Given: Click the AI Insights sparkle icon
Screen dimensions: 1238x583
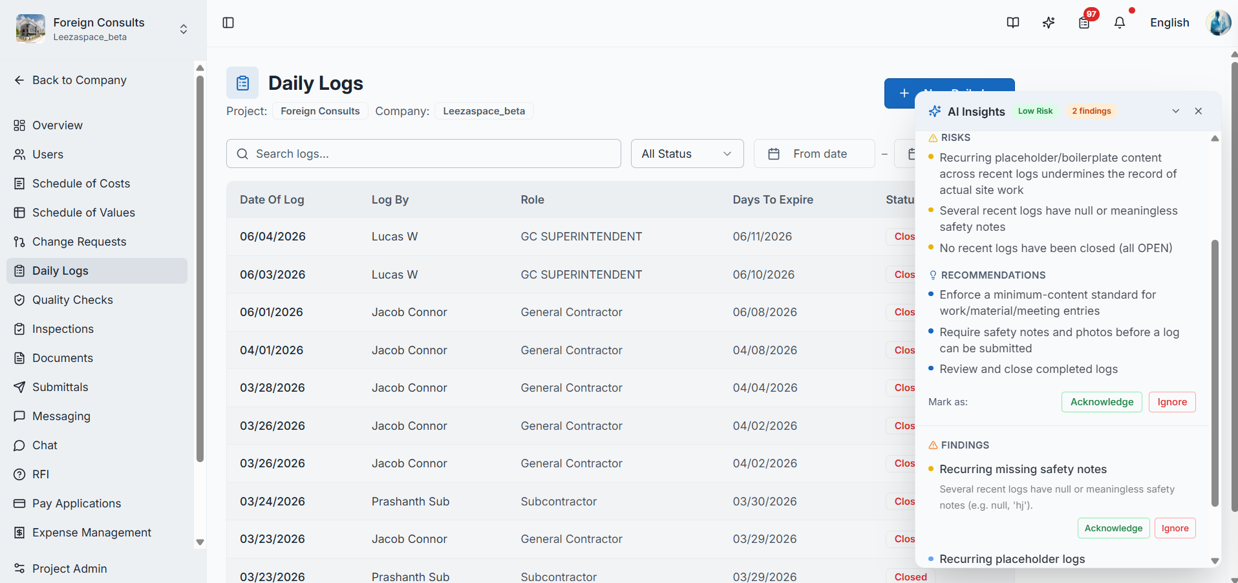Looking at the screenshot, I should click(935, 111).
